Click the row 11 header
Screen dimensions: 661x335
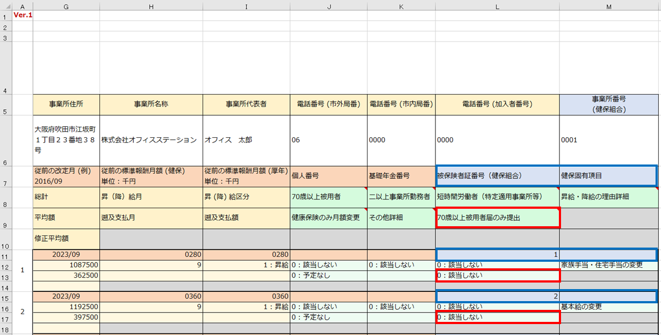pos(5,256)
